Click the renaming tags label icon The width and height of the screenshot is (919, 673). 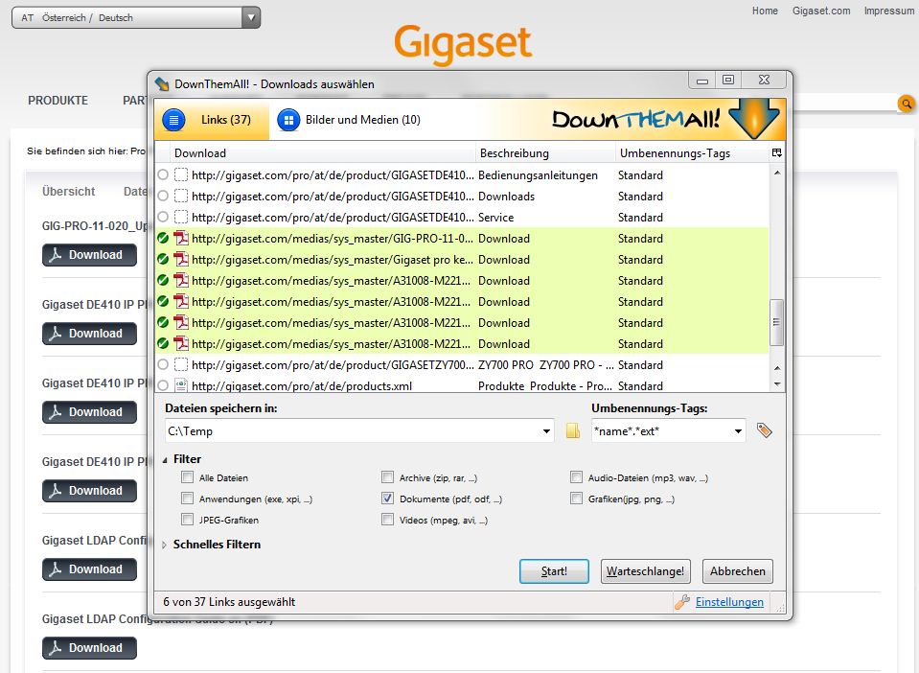pos(764,430)
